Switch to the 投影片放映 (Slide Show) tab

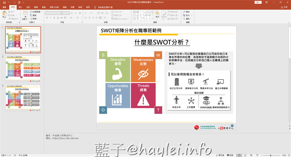54,7
